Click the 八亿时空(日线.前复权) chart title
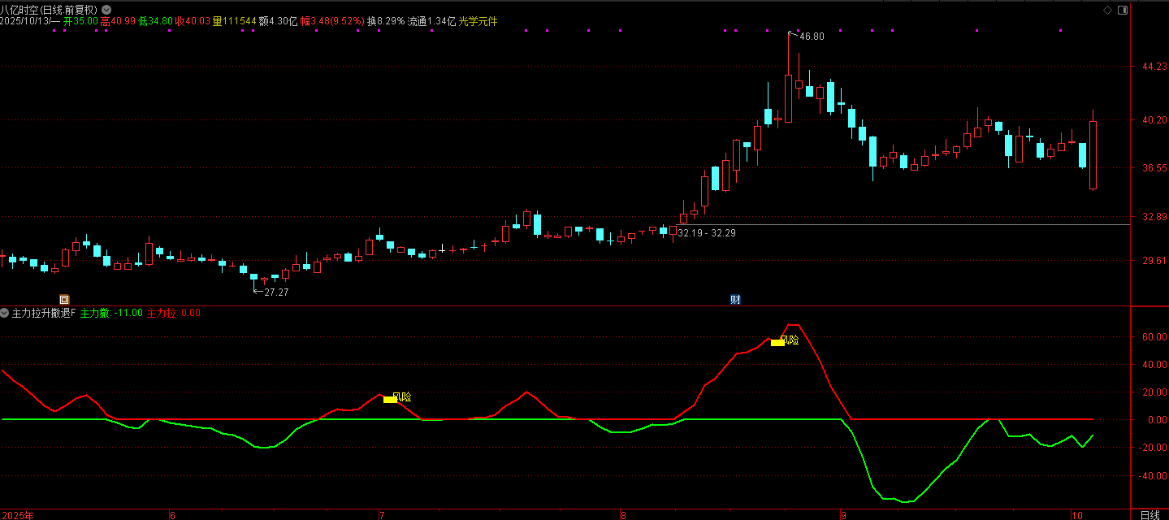 tap(49, 10)
